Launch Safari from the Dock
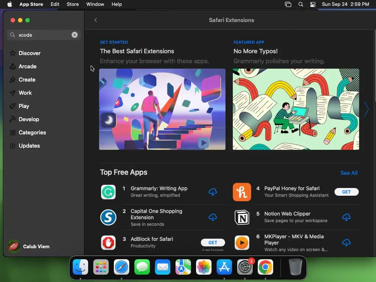Viewport: 376px width, 282px height. (x=121, y=267)
